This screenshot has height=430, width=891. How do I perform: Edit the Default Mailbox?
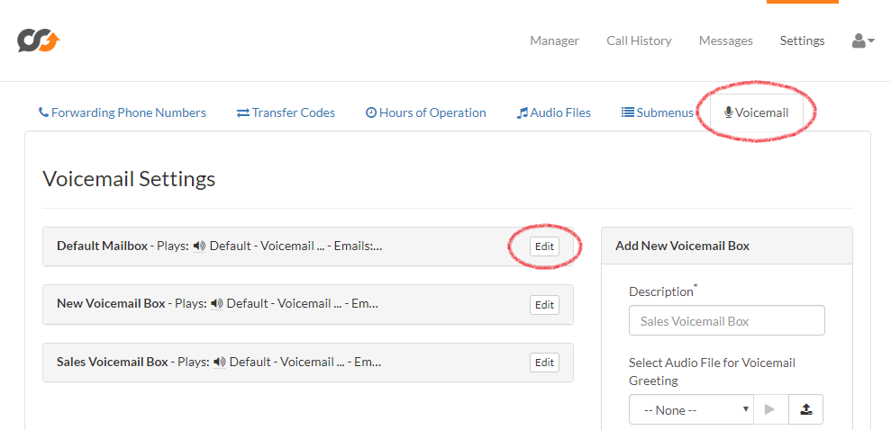point(544,246)
